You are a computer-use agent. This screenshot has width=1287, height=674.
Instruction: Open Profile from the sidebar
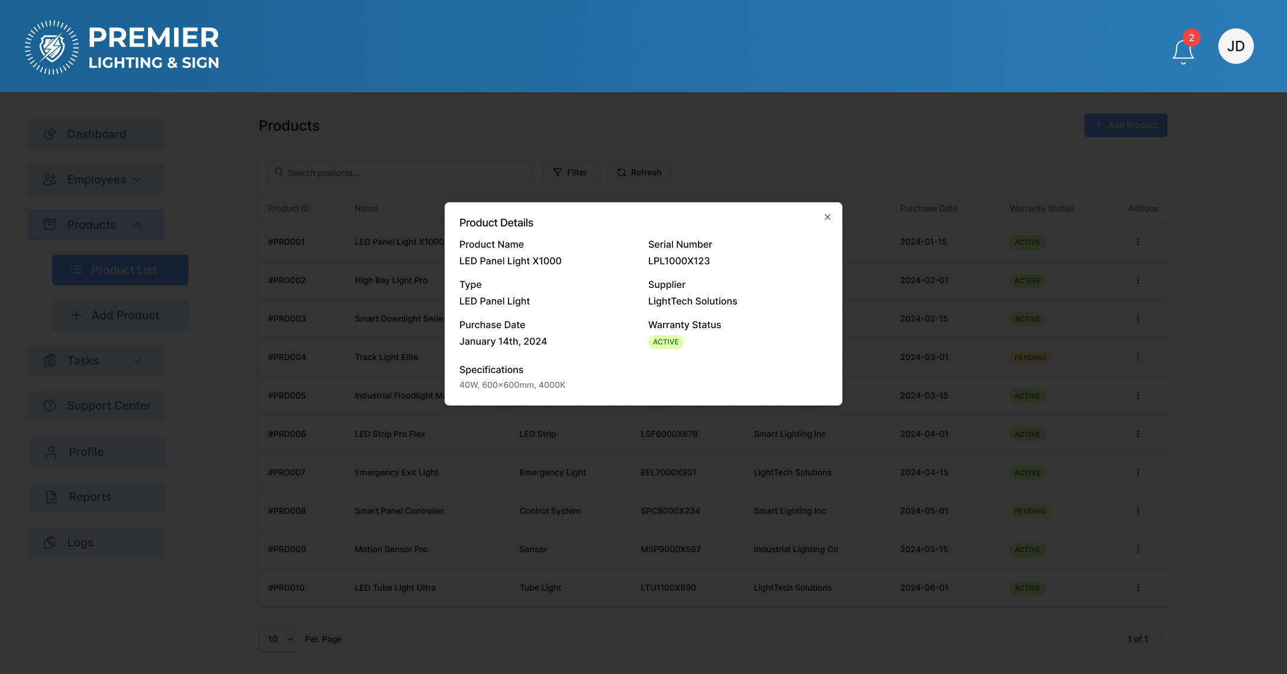pos(86,452)
